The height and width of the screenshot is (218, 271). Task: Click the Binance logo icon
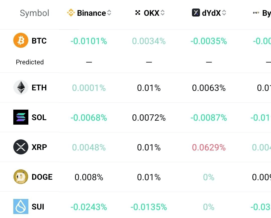click(x=71, y=13)
